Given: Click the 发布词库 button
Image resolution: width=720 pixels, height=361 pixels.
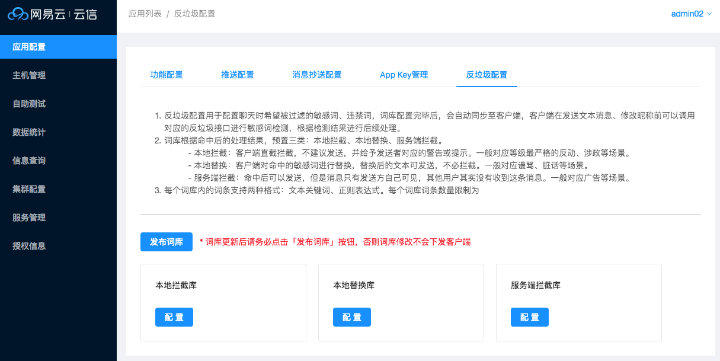Looking at the screenshot, I should [x=167, y=242].
